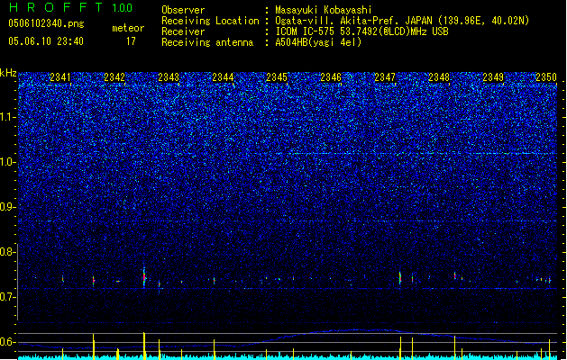This screenshot has height=360, width=567.
Task: Click the 1.1 kHz axis label
Action: coord(8,117)
